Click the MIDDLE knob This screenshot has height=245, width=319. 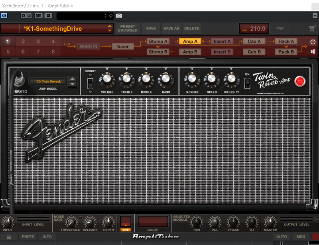(x=146, y=79)
